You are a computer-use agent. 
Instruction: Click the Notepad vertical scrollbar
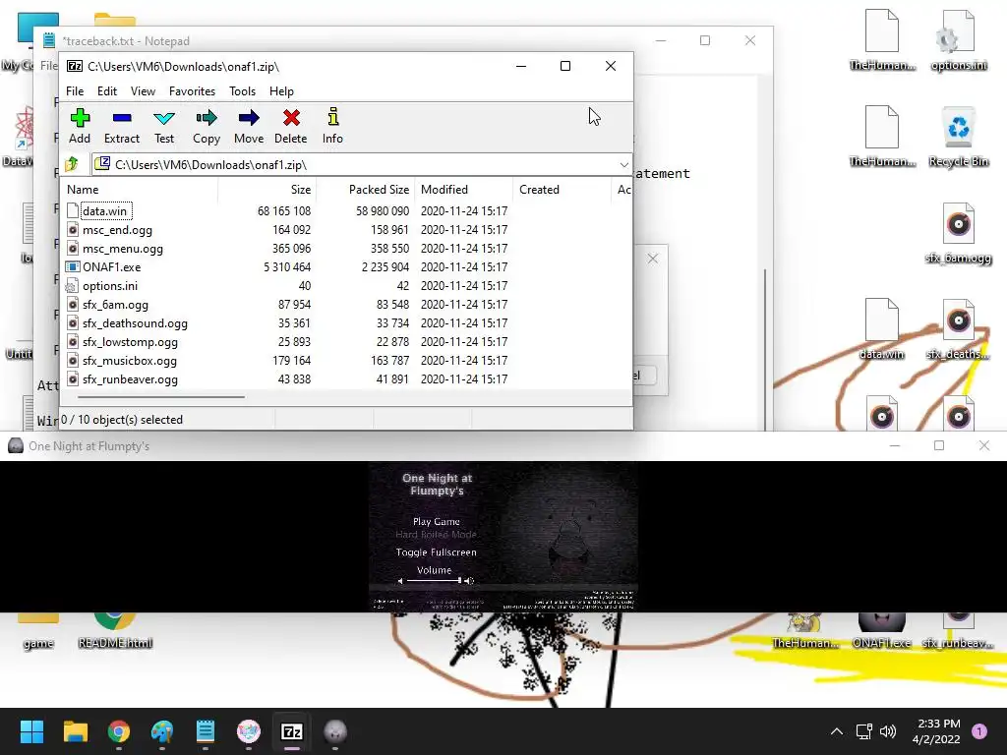[x=764, y=349]
